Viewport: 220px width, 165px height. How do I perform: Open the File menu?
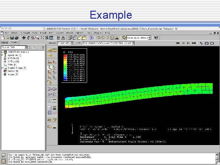(7, 33)
